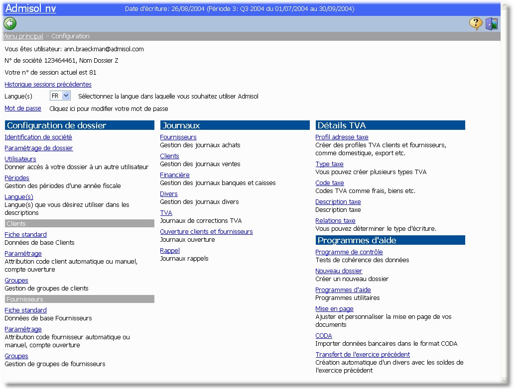
Task: Click the Programmes d'aide blue header
Action: pos(390,240)
